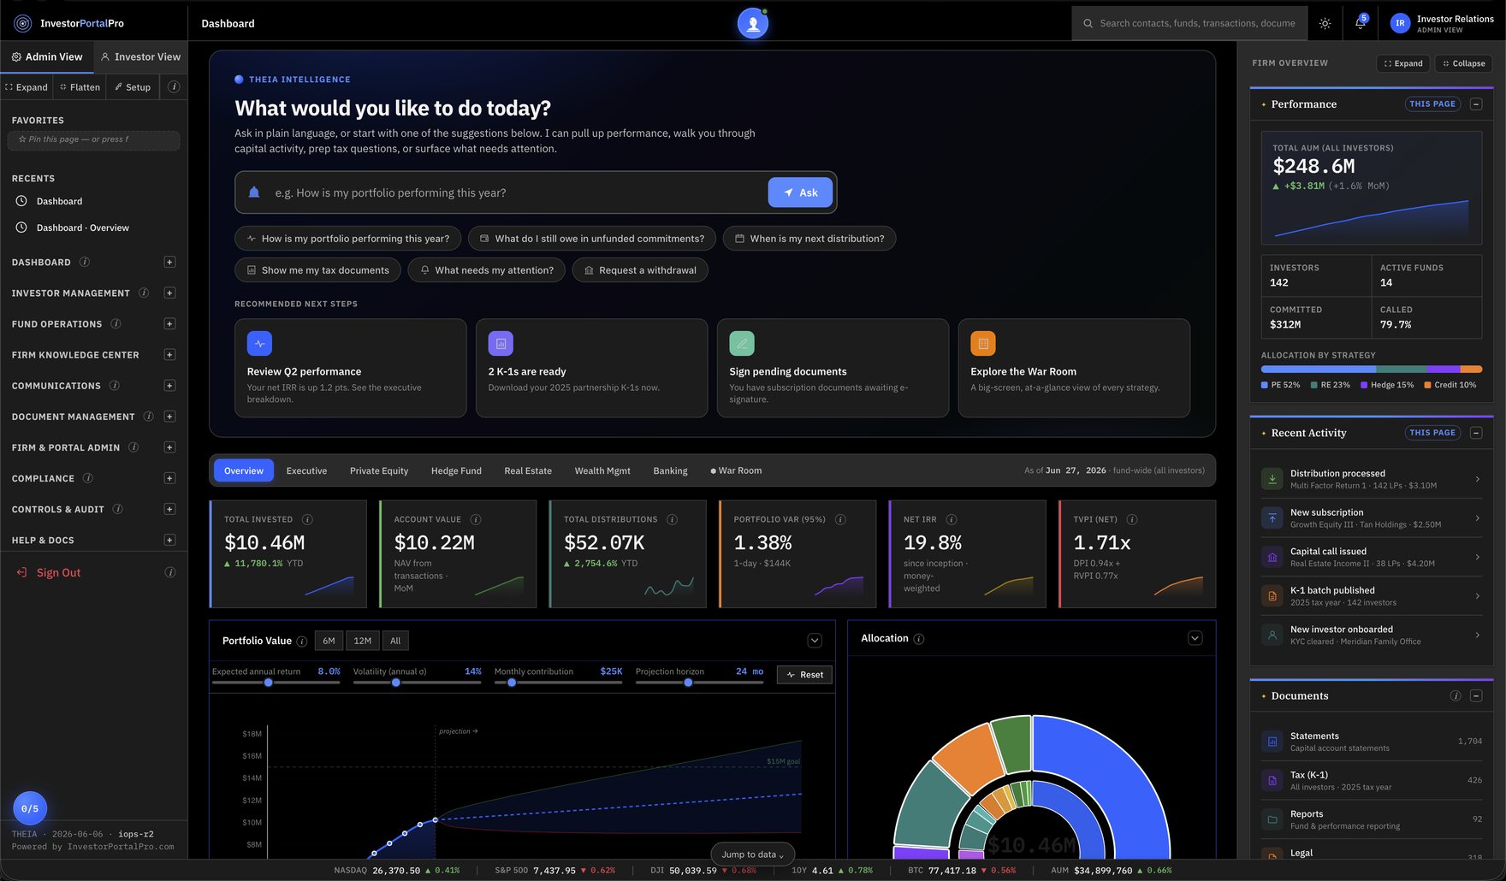Expand the Dashboard sidebar section

click(169, 262)
